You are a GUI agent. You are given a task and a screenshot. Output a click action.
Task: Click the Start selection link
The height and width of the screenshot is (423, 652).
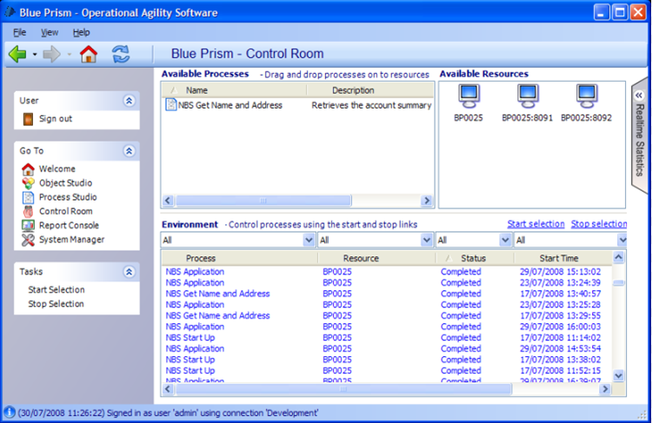(x=536, y=224)
